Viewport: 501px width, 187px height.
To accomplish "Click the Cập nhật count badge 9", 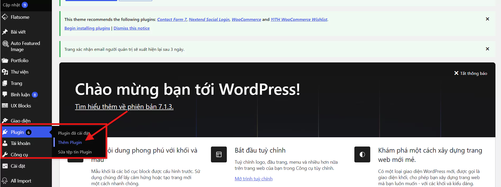I will pyautogui.click(x=25, y=5).
